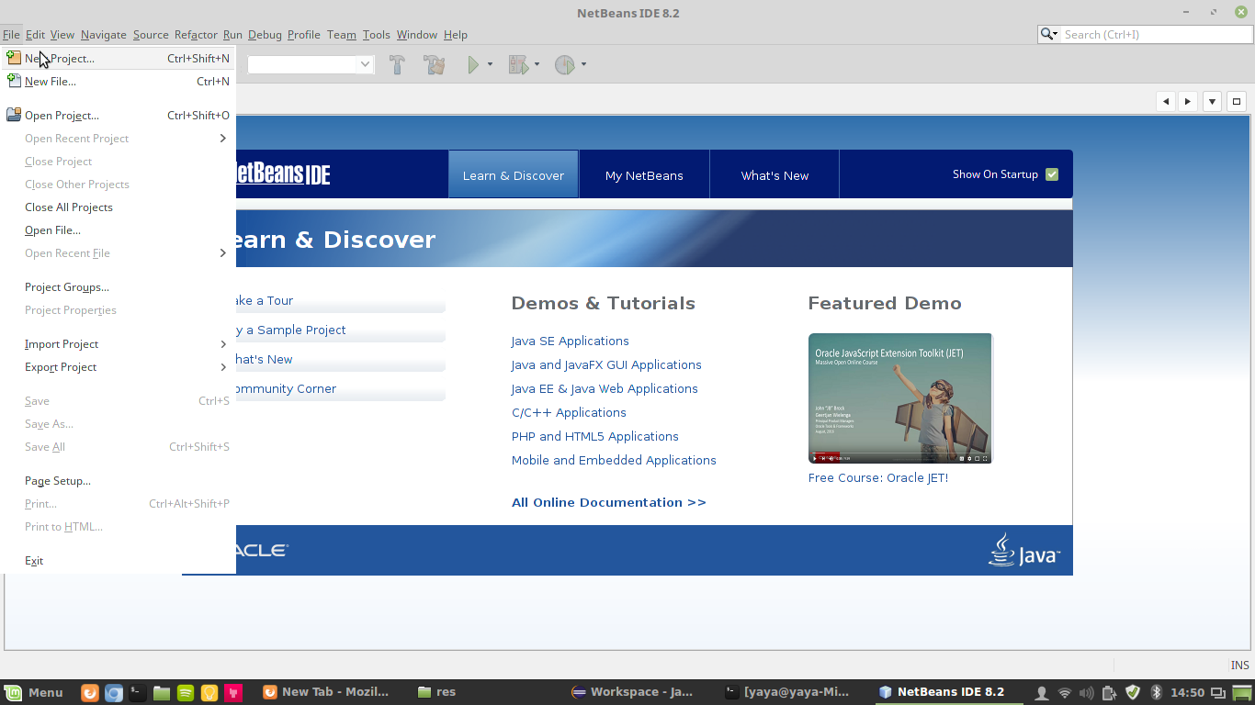Click the green shield update tray icon

coord(1133,693)
